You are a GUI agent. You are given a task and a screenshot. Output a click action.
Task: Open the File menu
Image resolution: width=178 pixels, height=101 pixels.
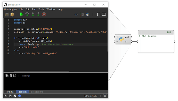[x=21, y=9]
